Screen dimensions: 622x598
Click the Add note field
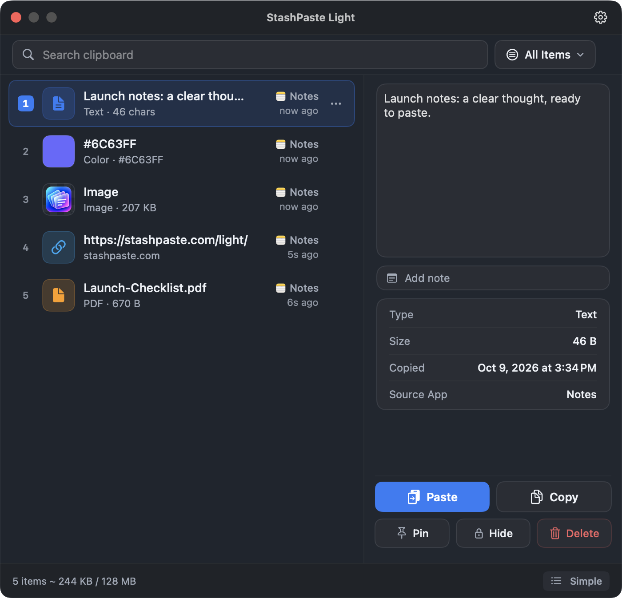click(x=493, y=278)
